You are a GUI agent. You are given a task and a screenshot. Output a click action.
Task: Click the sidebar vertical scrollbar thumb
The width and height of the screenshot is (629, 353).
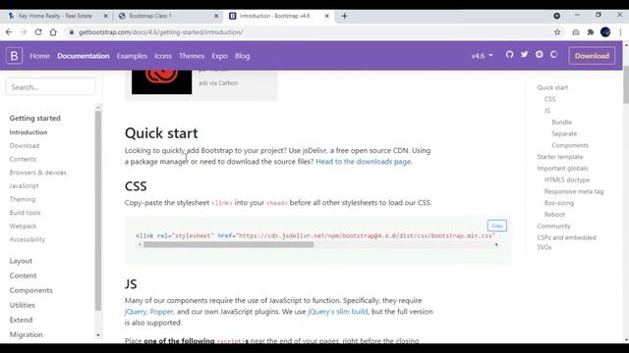point(98,211)
